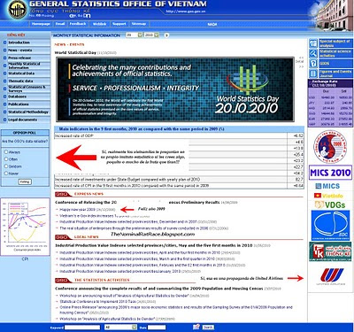Viewport: 354px width, 332px height.
Task: Open the Statistical Data sidebar link
Action: pos(21,73)
